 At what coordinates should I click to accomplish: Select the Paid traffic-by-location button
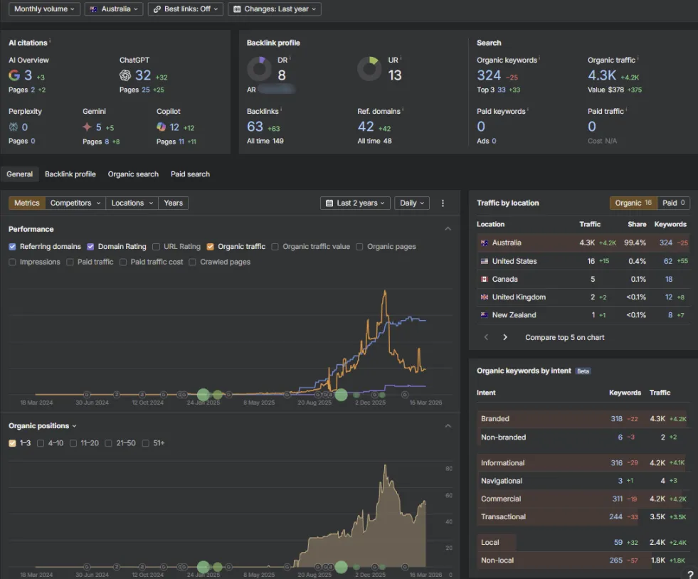[x=674, y=203]
